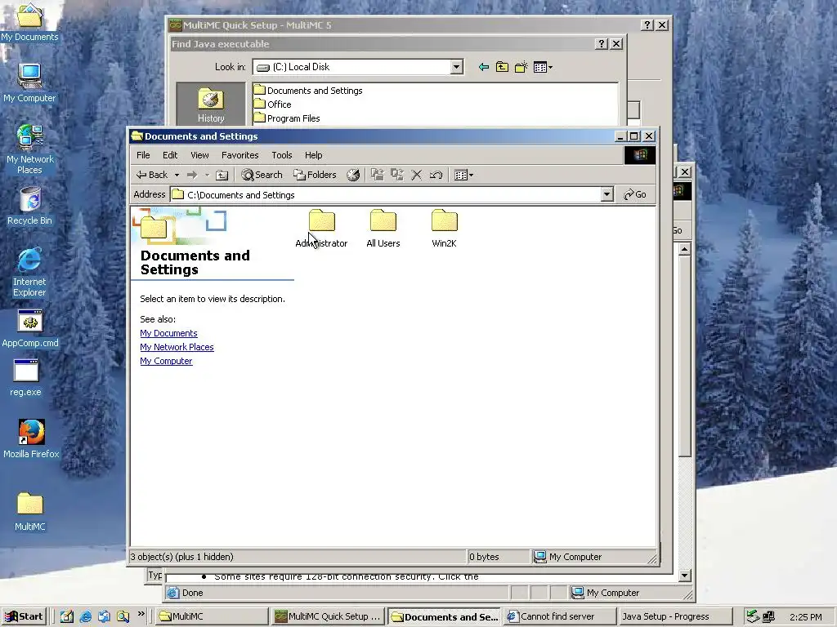
Task: Expand the Look in Local Disk dropdown
Action: point(456,67)
